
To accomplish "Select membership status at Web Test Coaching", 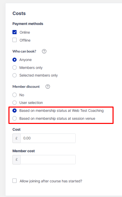I will click(x=15, y=111).
